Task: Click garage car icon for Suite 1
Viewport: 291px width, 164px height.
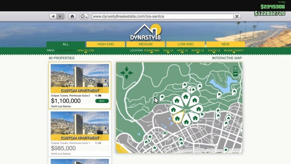Action: [100, 143]
